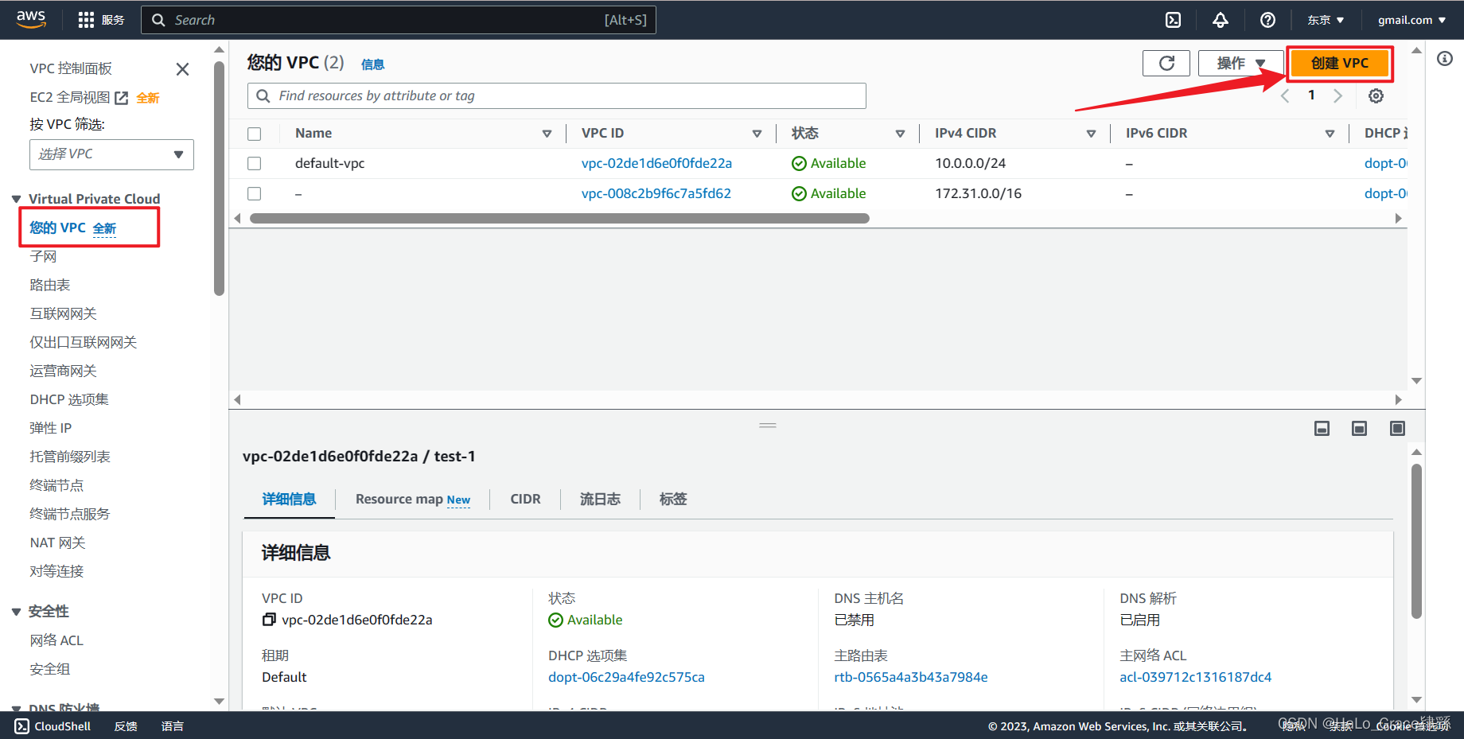Image resolution: width=1464 pixels, height=739 pixels.
Task: Copy the VPC ID with copy icon
Action: tap(269, 620)
